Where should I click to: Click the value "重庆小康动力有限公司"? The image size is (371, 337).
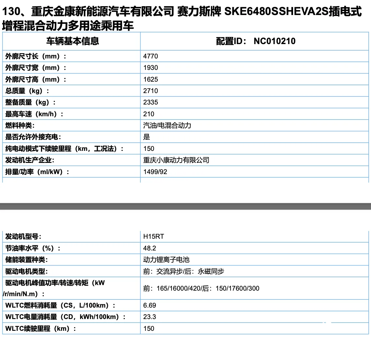[x=176, y=160]
